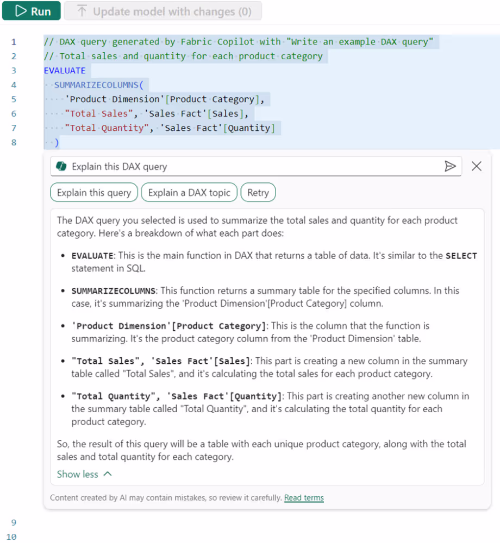The width and height of the screenshot is (500, 543).
Task: Click bold SUMMARIZECOLUMNS bullet in explanation
Action: click(113, 291)
